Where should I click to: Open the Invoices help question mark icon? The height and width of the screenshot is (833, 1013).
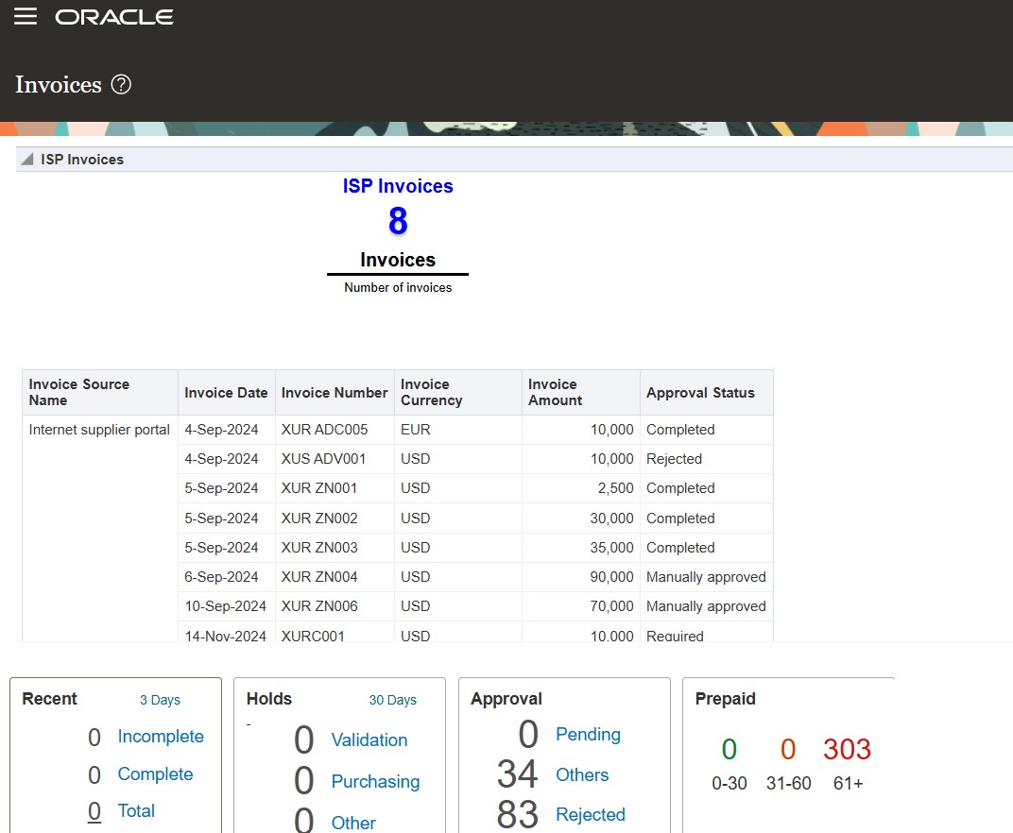(x=121, y=85)
